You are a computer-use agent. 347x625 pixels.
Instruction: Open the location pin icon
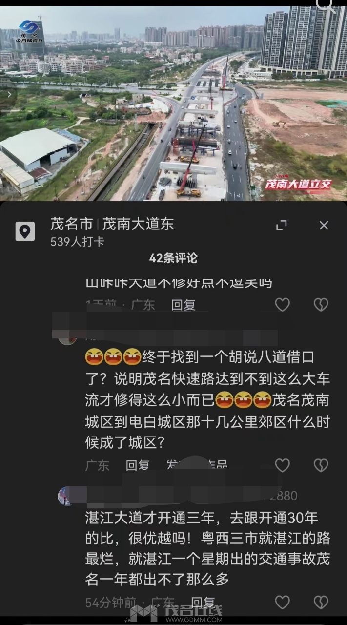coord(25,231)
